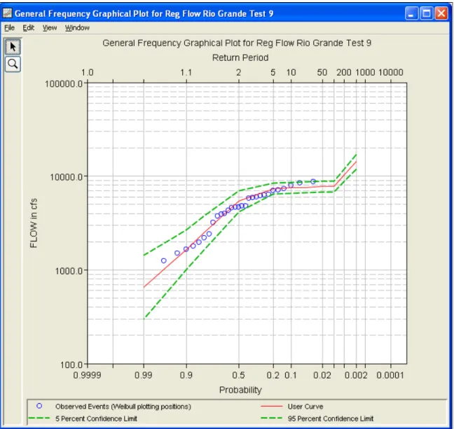Screen dimensions: 454x429
Task: Open the File menu
Action: [x=9, y=28]
